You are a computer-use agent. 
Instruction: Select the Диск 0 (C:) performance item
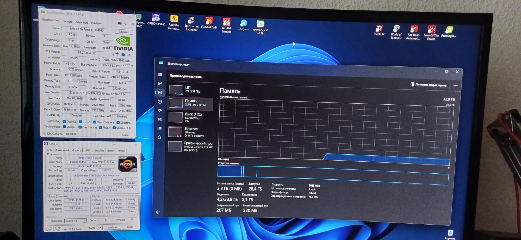click(x=190, y=117)
